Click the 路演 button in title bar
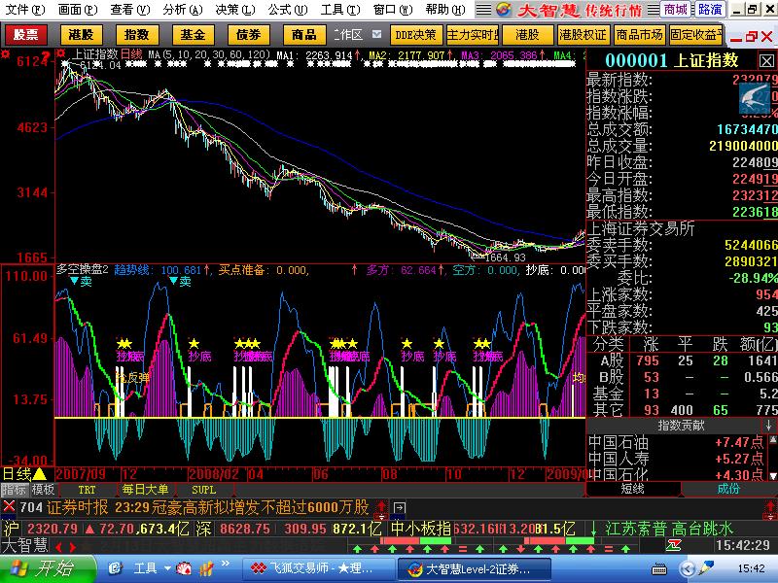Viewport: 778px width, 583px height. coord(710,10)
